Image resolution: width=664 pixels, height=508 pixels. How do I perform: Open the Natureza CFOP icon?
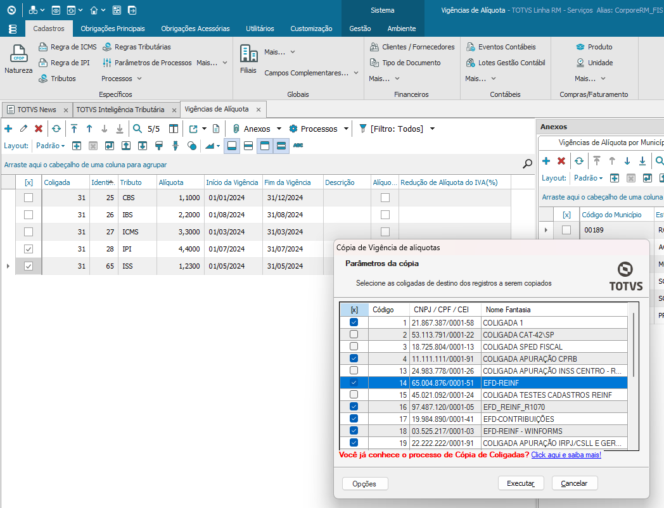[x=18, y=59]
